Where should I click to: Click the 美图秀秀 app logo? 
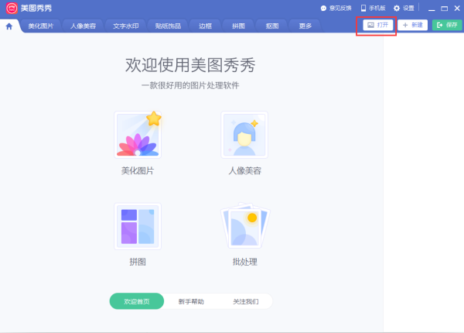12,9
